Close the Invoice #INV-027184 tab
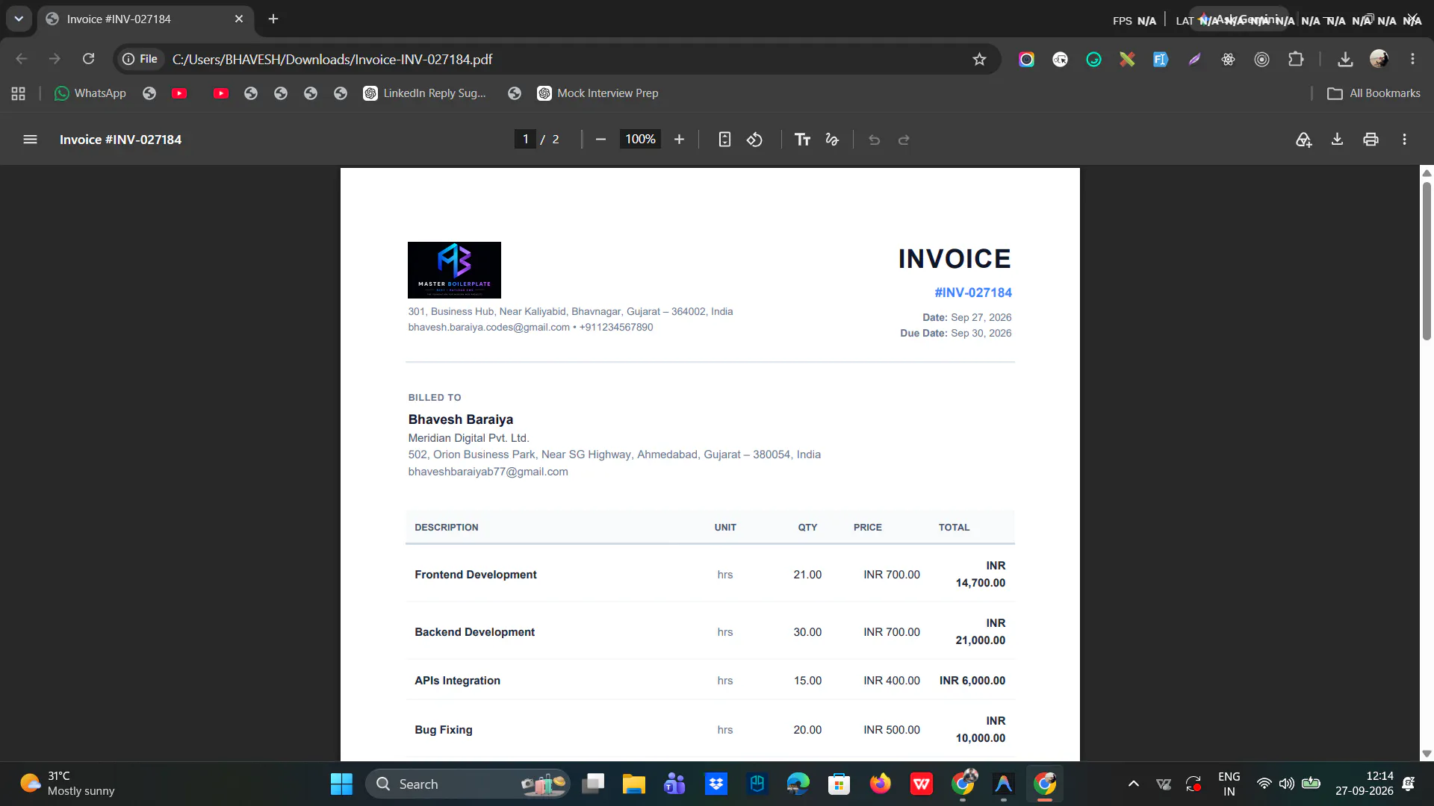Image resolution: width=1434 pixels, height=806 pixels. [239, 19]
